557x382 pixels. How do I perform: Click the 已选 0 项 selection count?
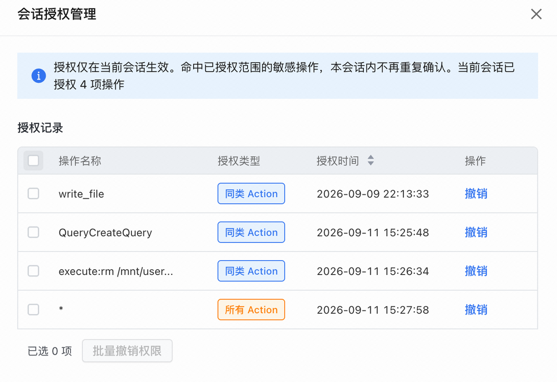[50, 351]
